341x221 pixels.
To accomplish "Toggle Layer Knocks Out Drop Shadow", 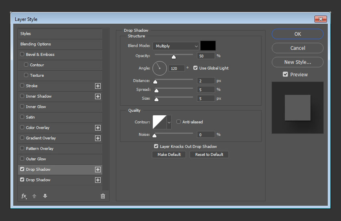I will [x=156, y=146].
